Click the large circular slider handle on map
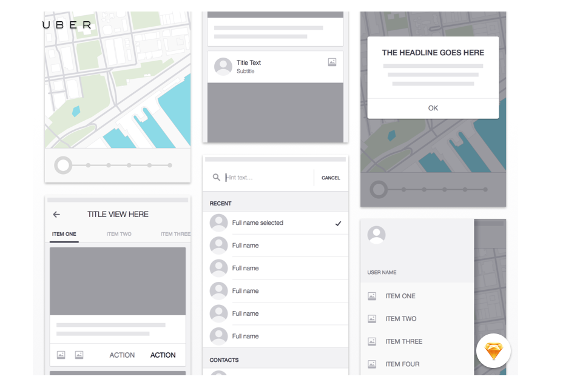This screenshot has width=563, height=388. (x=63, y=165)
